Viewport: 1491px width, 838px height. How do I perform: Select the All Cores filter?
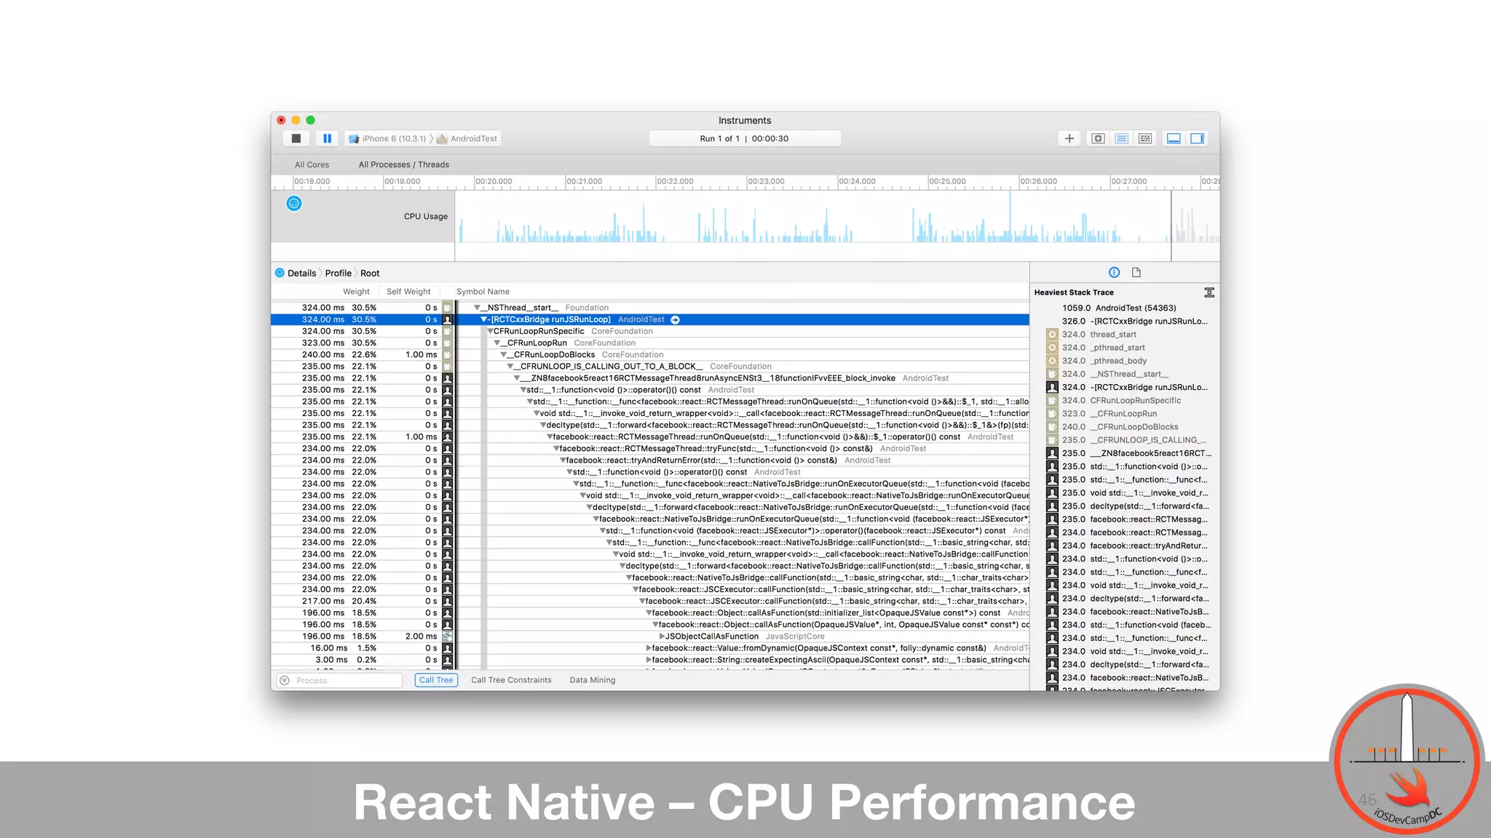point(312,164)
